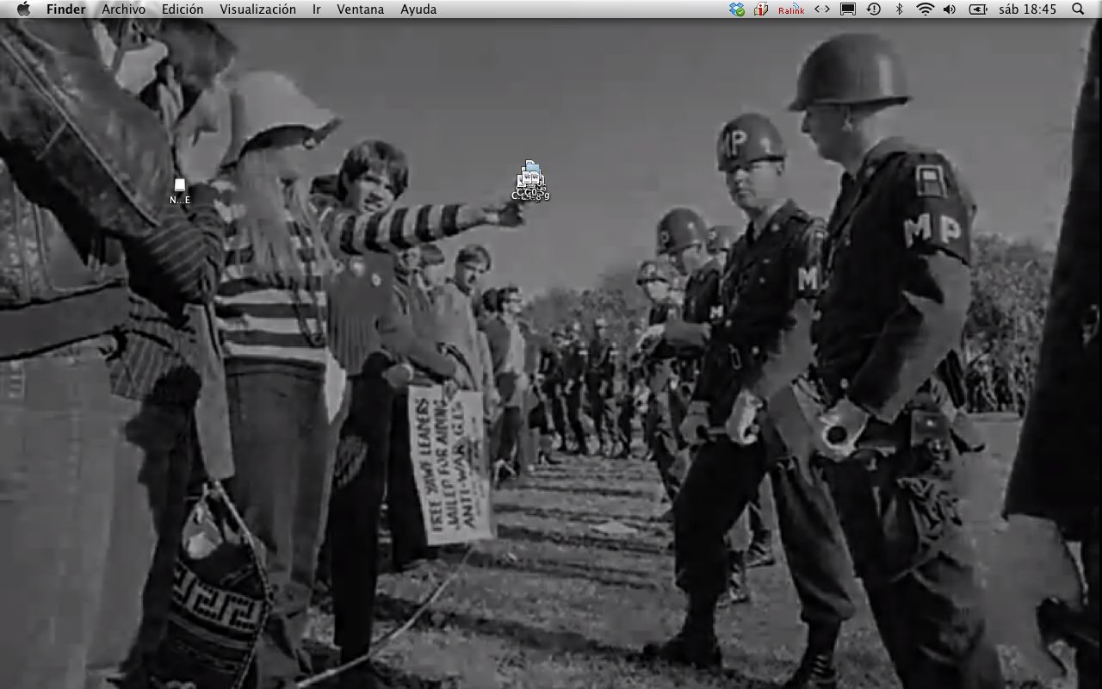Click the Bluetooth menu bar icon
1102x689 pixels.
900,9
